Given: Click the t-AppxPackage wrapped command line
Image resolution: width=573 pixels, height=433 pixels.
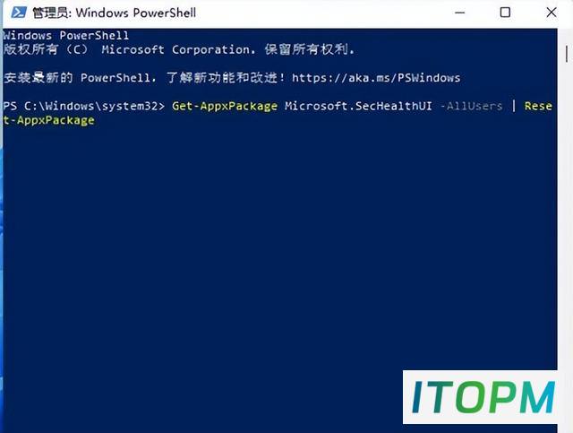Looking at the screenshot, I should coord(48,120).
